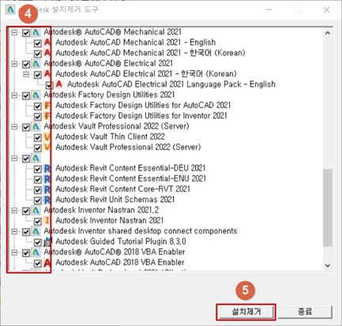
Task: Collapse the AutoCAD Mechanical 2021 tree node
Action: click(14, 32)
